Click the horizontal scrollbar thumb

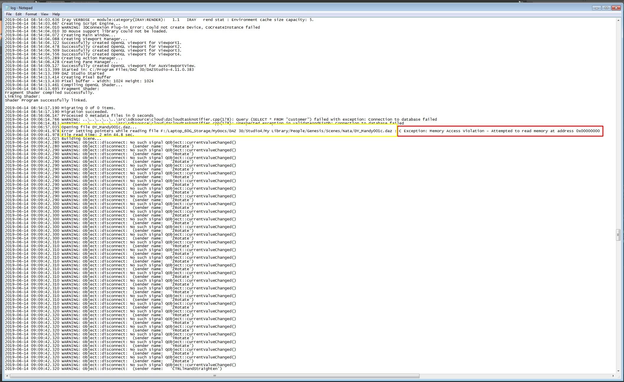pos(214,376)
